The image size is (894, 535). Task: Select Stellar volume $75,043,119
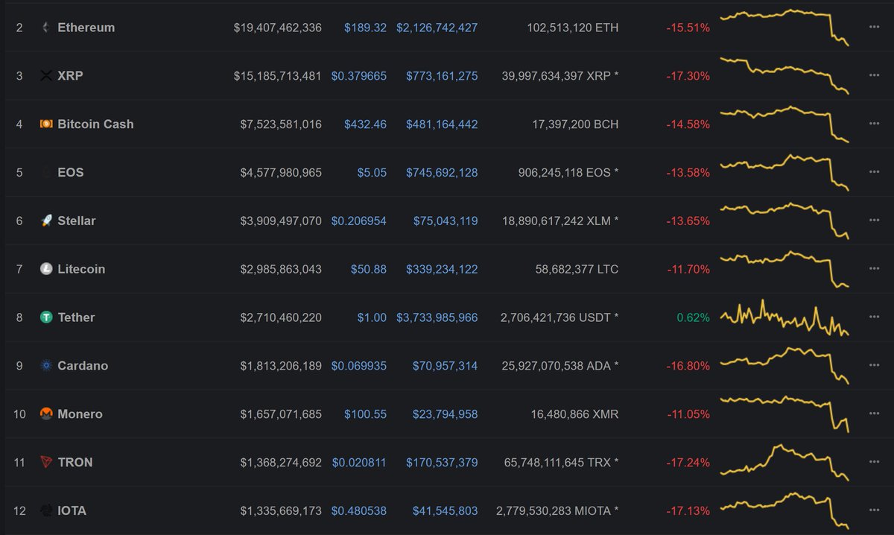[446, 221]
